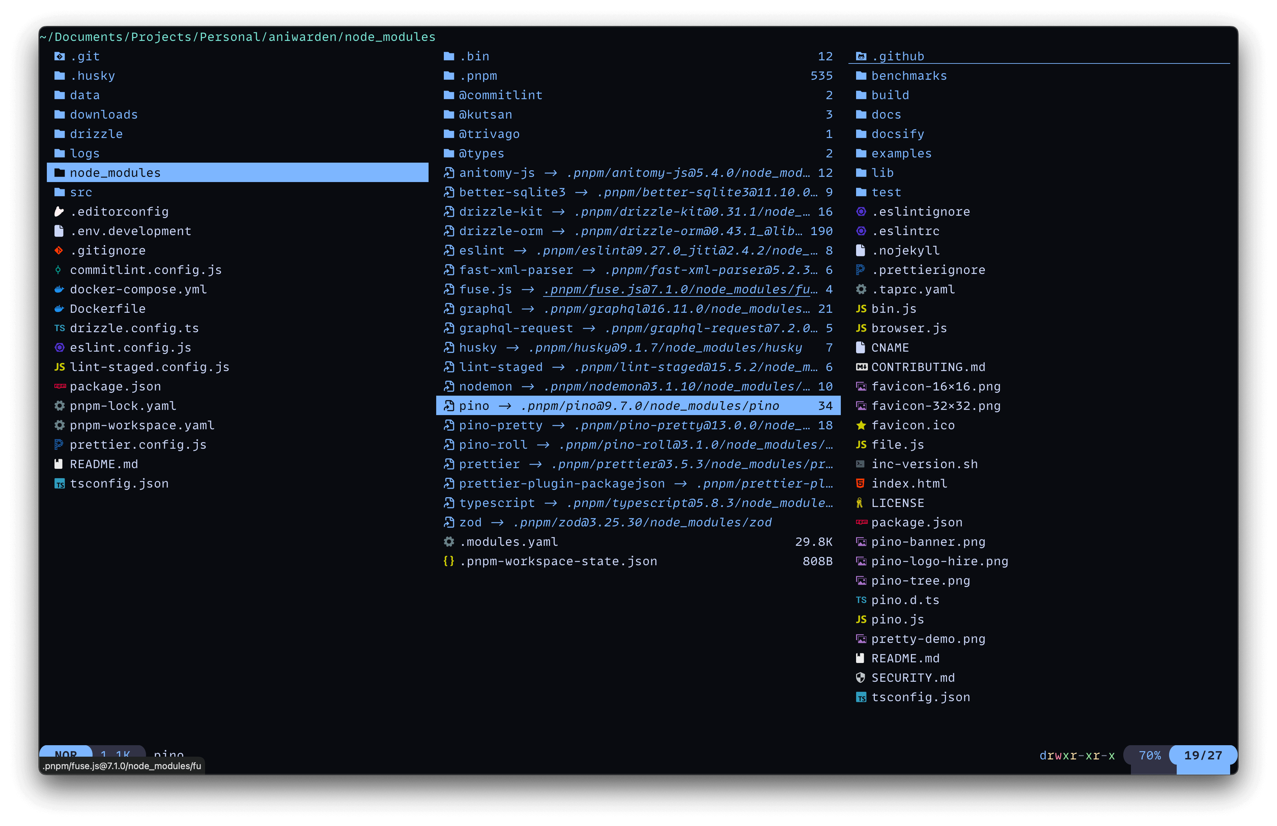Select the node_modules directory row
The height and width of the screenshot is (826, 1277).
coord(238,173)
